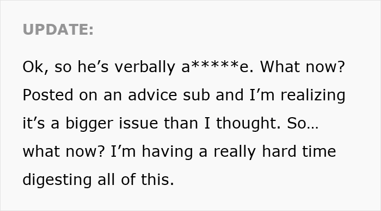Click the word 'bigger' in third line
Viewport: 381px width, 211px height.
point(89,123)
